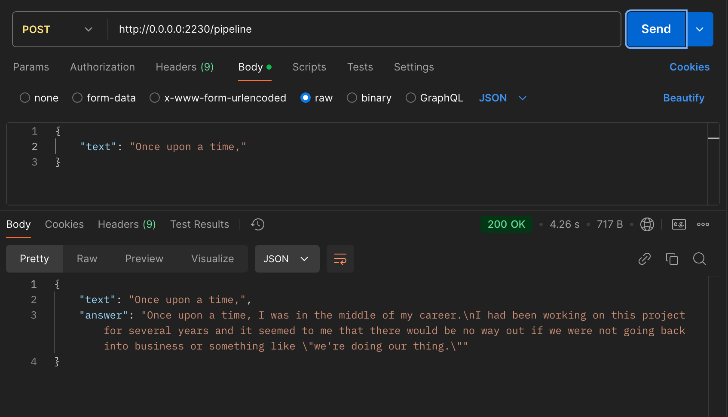The height and width of the screenshot is (417, 728).
Task: Select the raw body radio button
Action: (x=306, y=98)
